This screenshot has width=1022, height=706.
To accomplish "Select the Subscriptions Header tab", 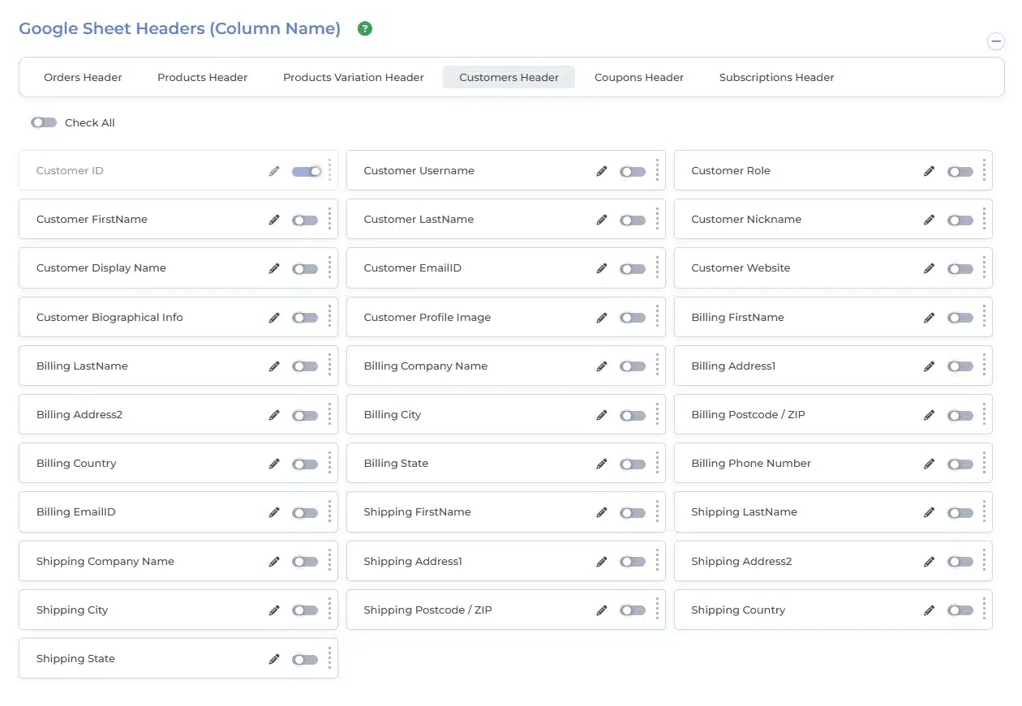I will point(776,78).
